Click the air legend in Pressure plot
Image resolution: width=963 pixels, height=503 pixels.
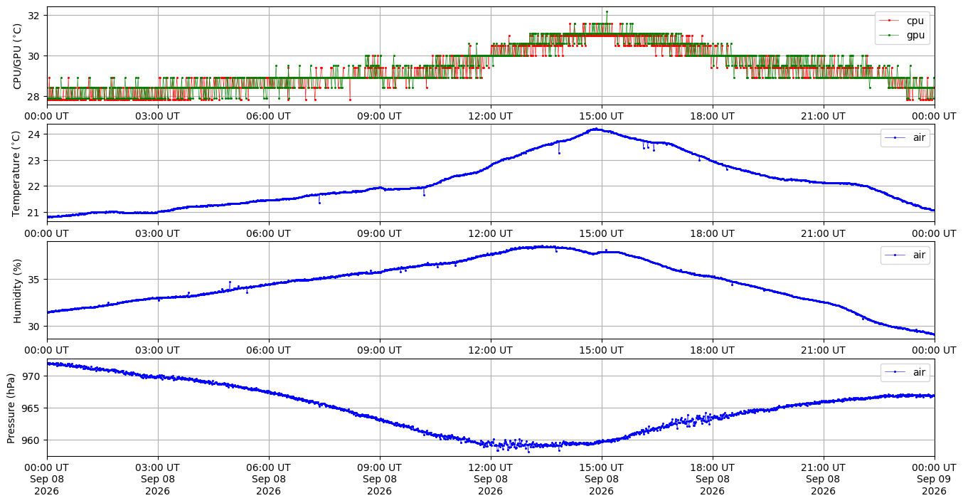905,372
